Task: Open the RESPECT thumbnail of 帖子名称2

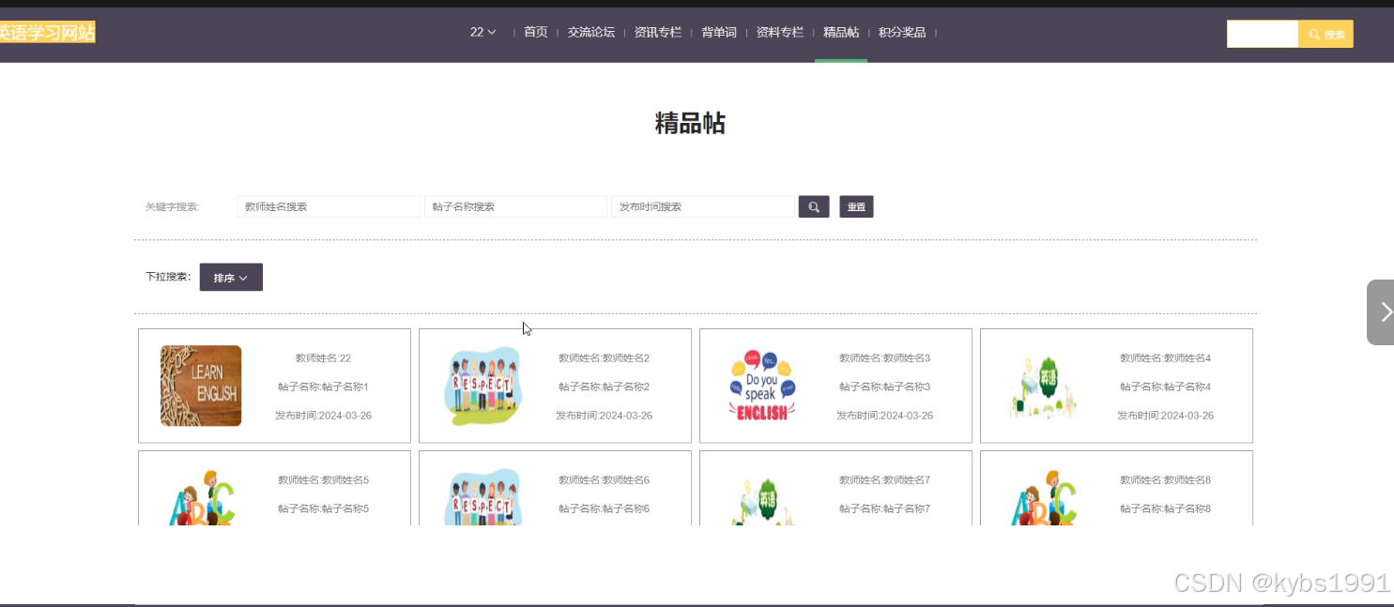Action: point(482,386)
